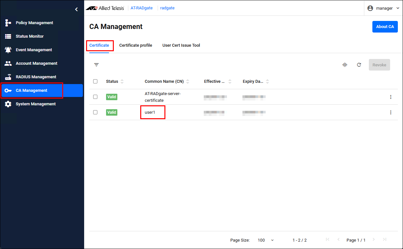The width and height of the screenshot is (403, 249).
Task: Switch to the Certificate tab
Action: coord(99,45)
